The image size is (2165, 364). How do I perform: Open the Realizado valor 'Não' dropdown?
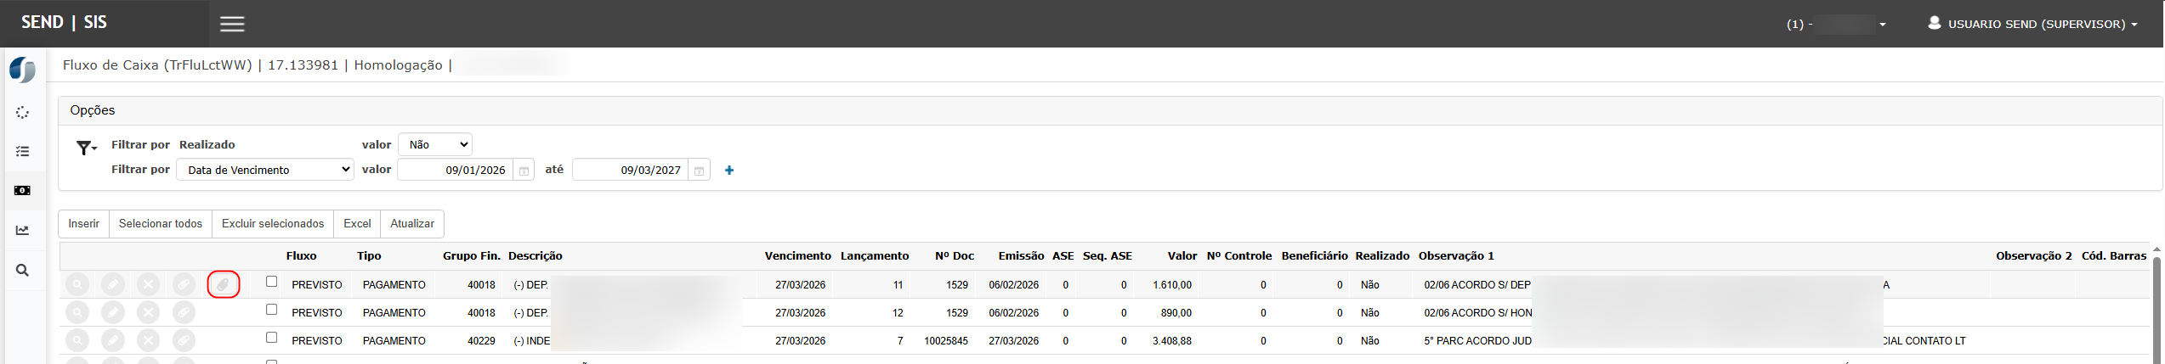(x=435, y=145)
